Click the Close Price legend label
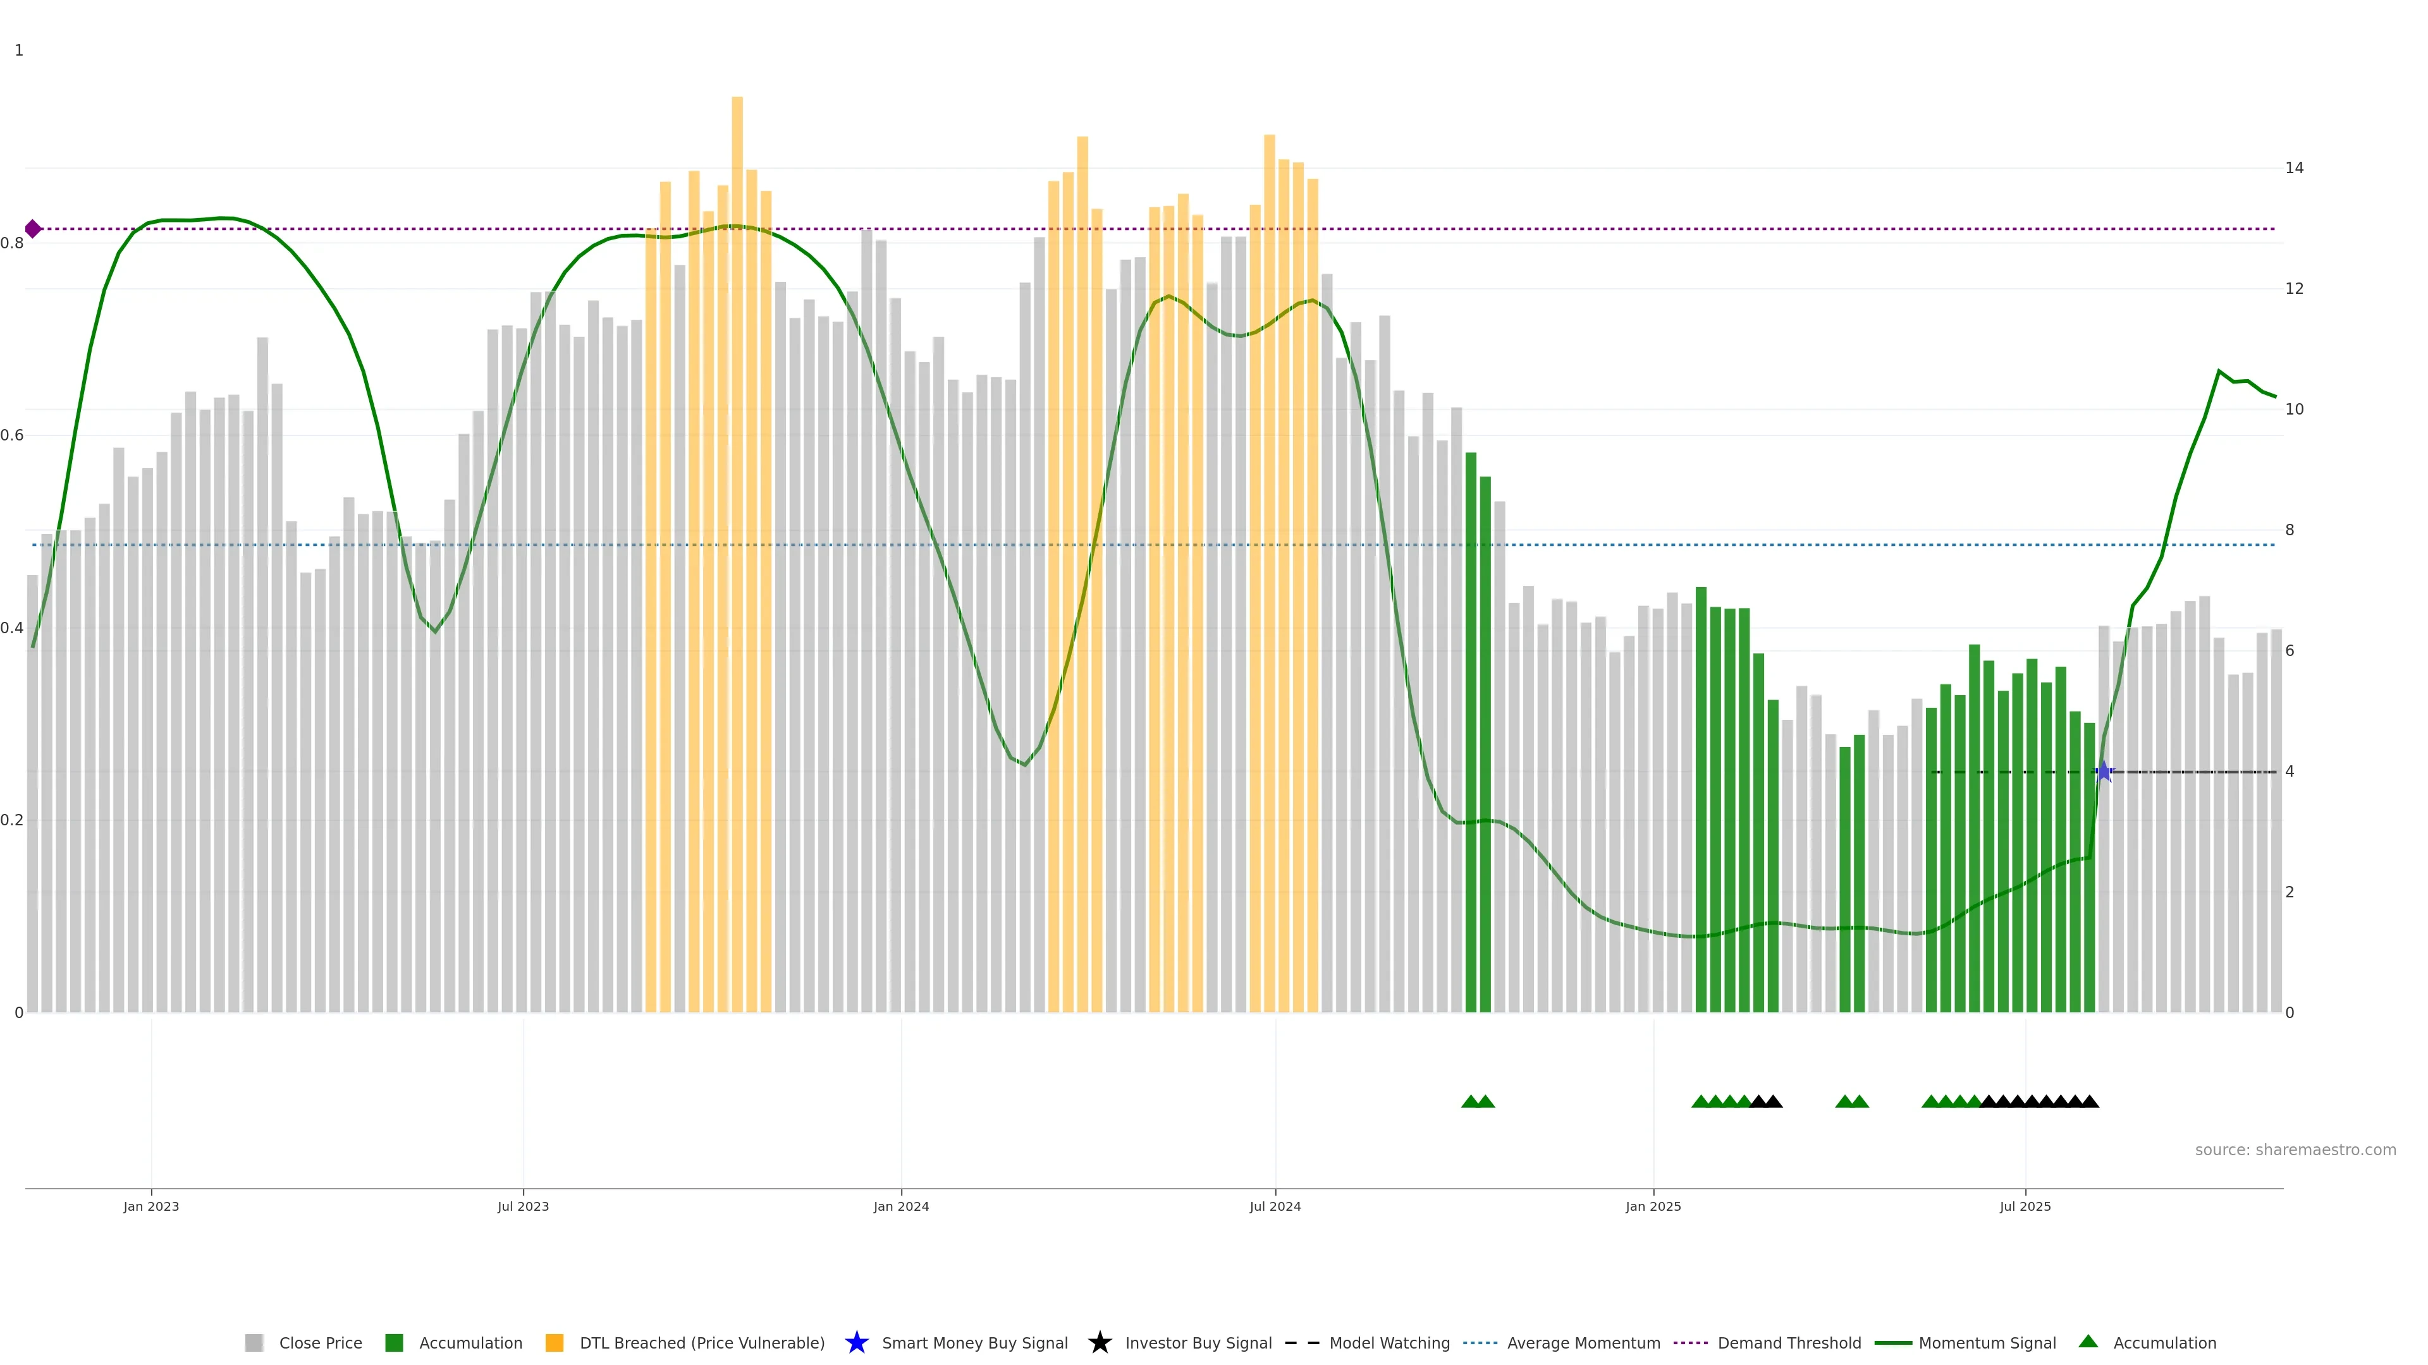This screenshot has height=1365, width=2428. click(319, 1342)
